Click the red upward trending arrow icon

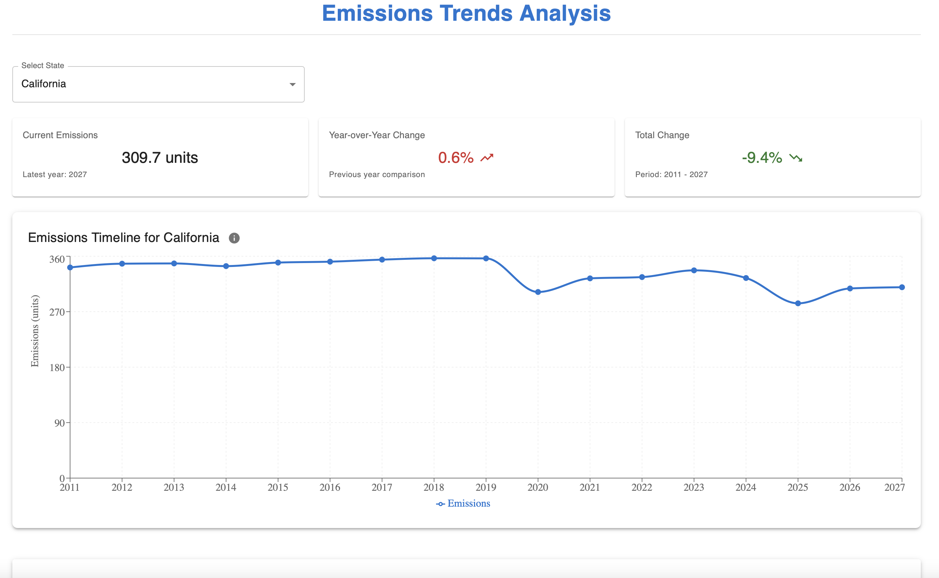pyautogui.click(x=487, y=158)
